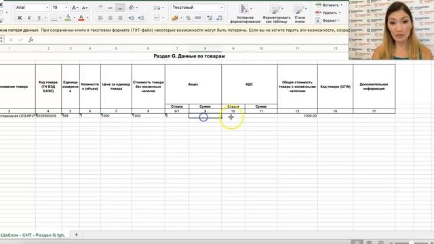Open font color dropdown arrow
Screen dimensions: 434x244
pos(87,18)
